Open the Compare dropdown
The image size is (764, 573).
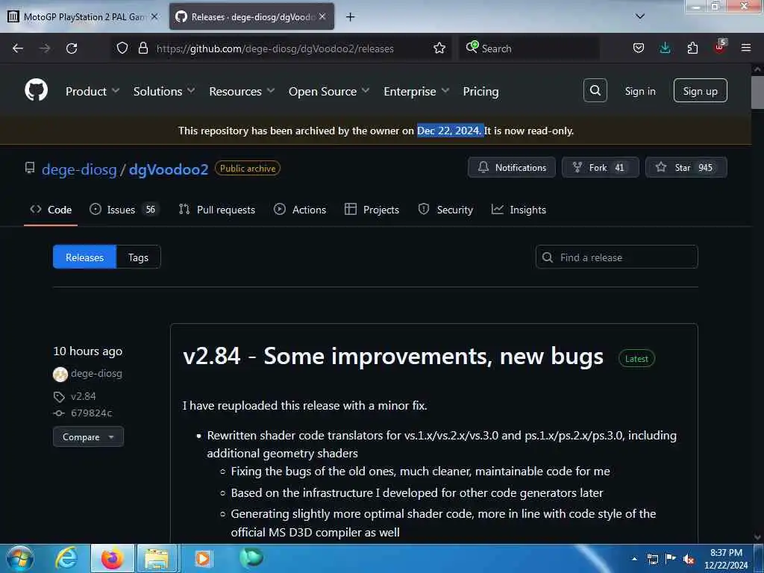(88, 436)
